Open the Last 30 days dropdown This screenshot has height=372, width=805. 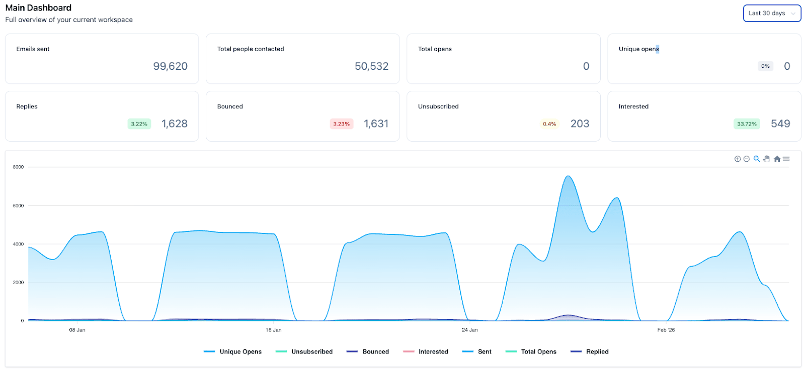pos(772,14)
